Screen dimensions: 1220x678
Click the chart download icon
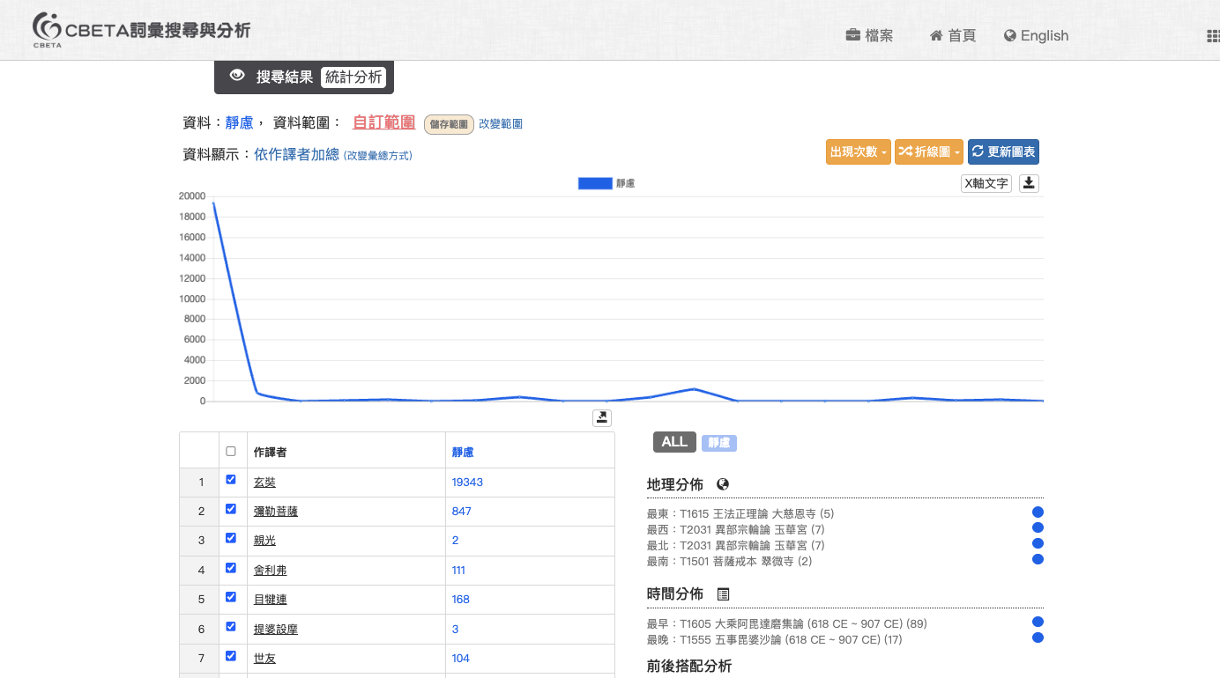1029,183
